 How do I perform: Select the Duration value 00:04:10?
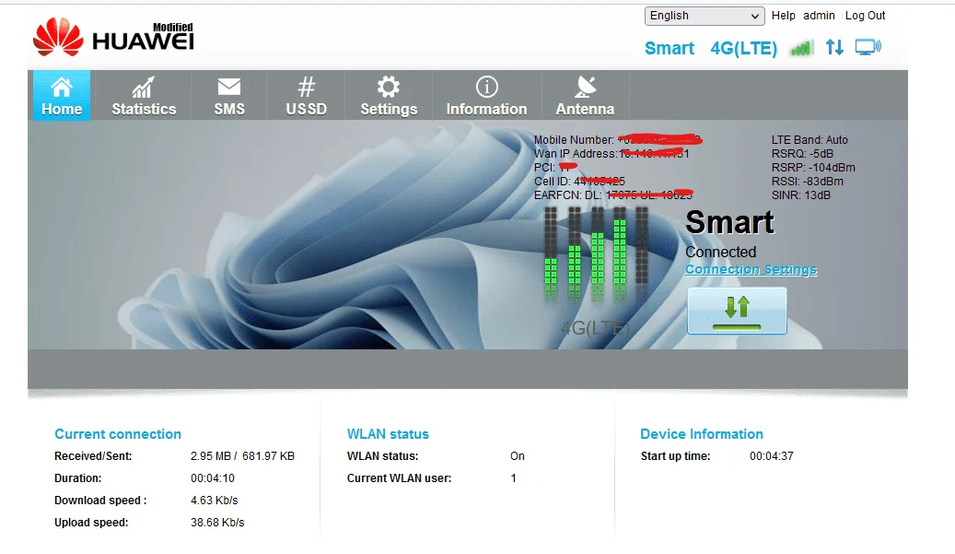[x=213, y=478]
